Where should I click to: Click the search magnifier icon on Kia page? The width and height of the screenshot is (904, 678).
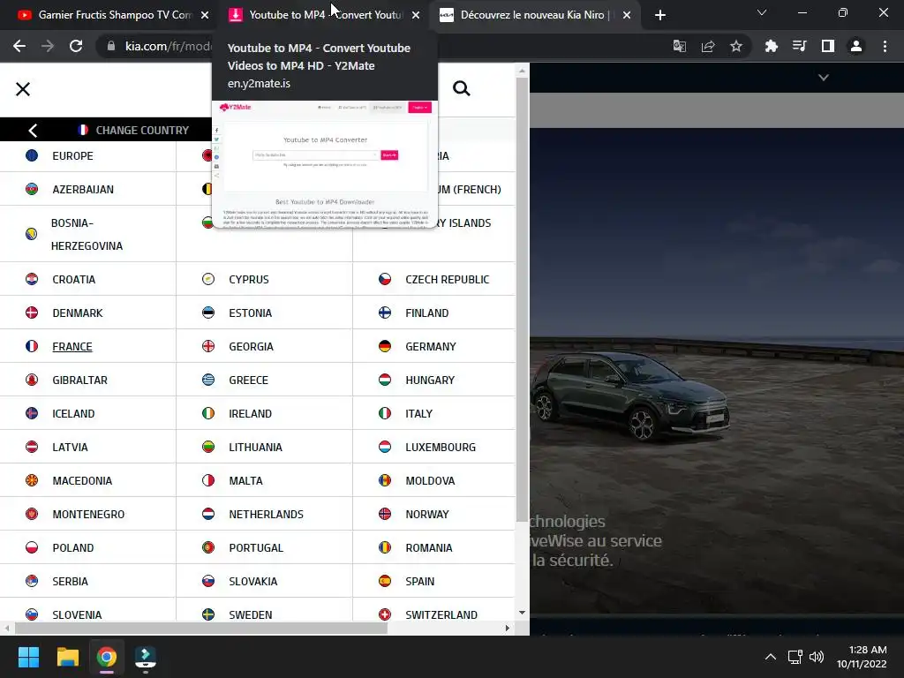[461, 88]
